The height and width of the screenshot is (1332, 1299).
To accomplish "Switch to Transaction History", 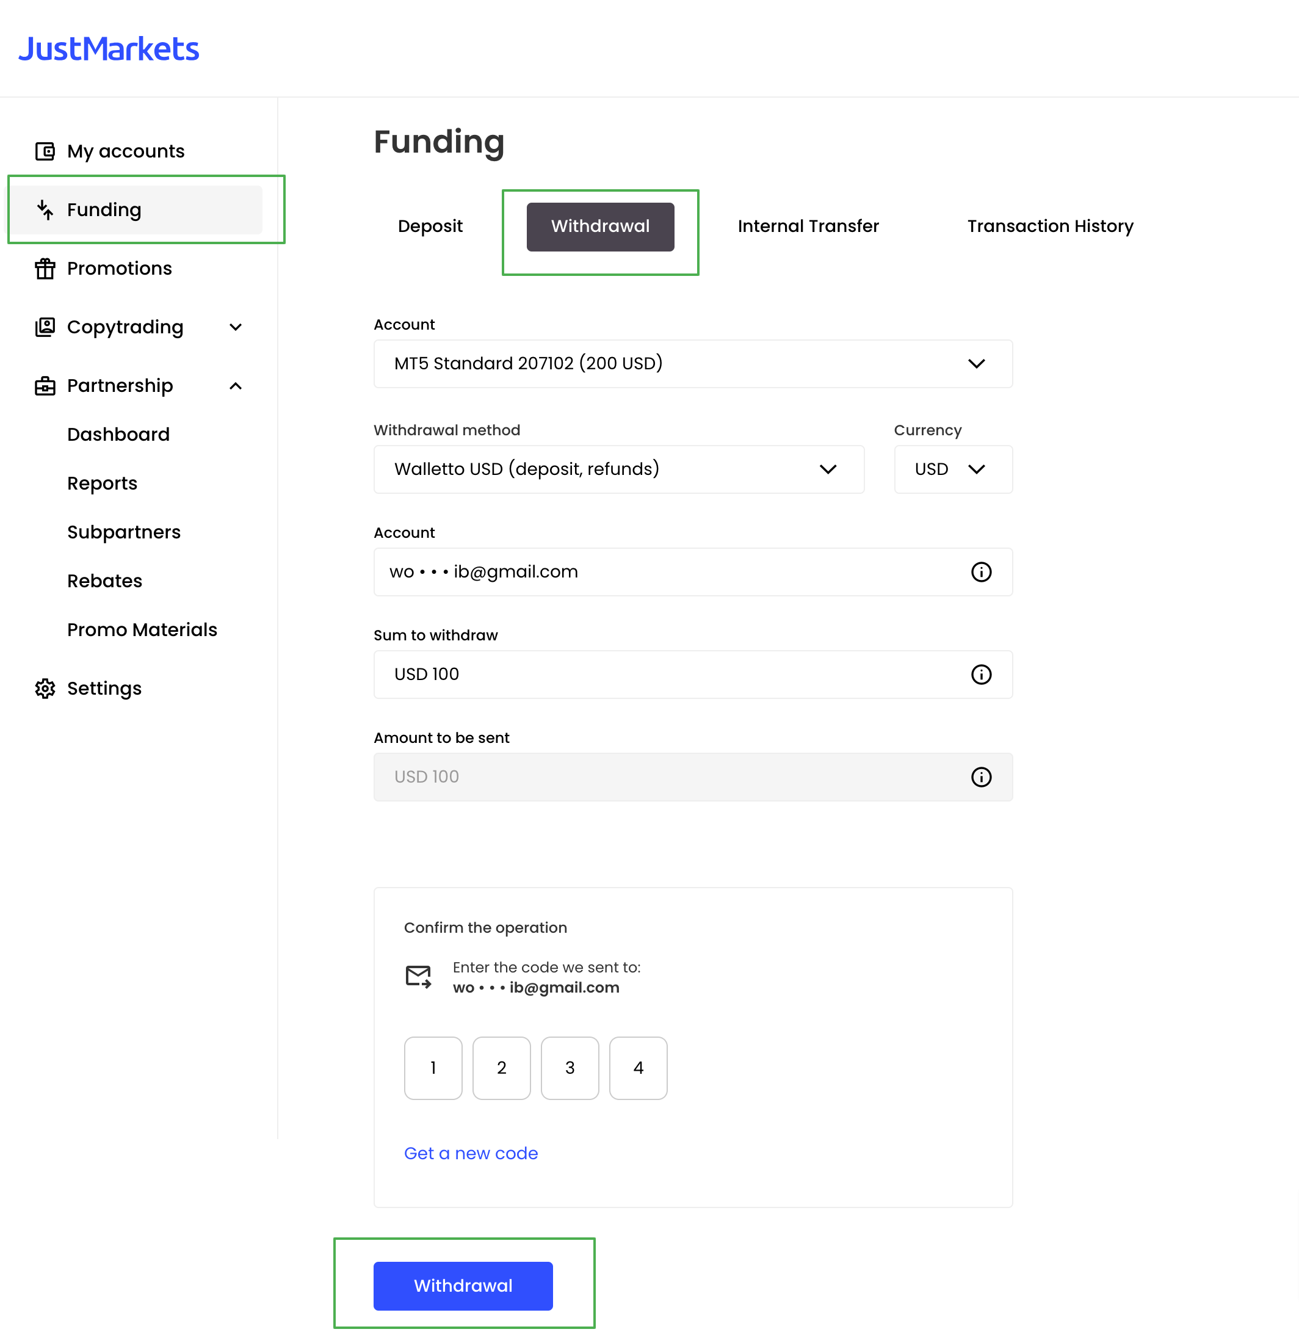I will pos(1050,226).
